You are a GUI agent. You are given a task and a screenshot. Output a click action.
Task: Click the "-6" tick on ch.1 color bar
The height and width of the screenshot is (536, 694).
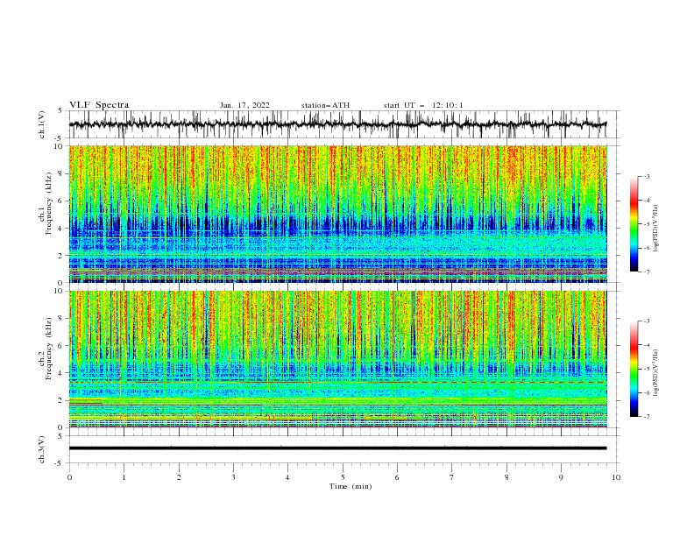pyautogui.click(x=647, y=248)
